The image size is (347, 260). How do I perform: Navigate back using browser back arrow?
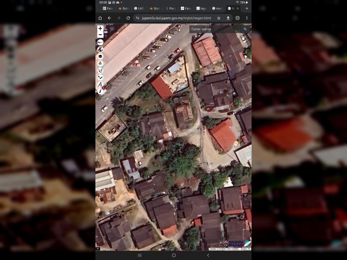click(x=109, y=18)
